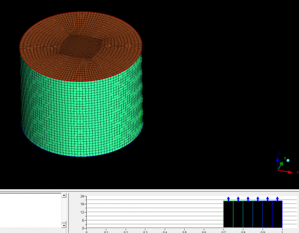Click the green-outlined first bar at 0.7 in chart

228,215
